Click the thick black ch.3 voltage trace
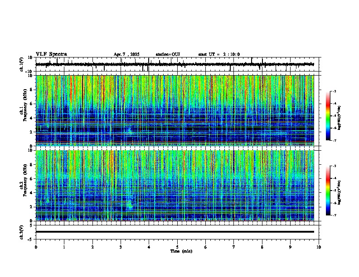 (x=175, y=232)
